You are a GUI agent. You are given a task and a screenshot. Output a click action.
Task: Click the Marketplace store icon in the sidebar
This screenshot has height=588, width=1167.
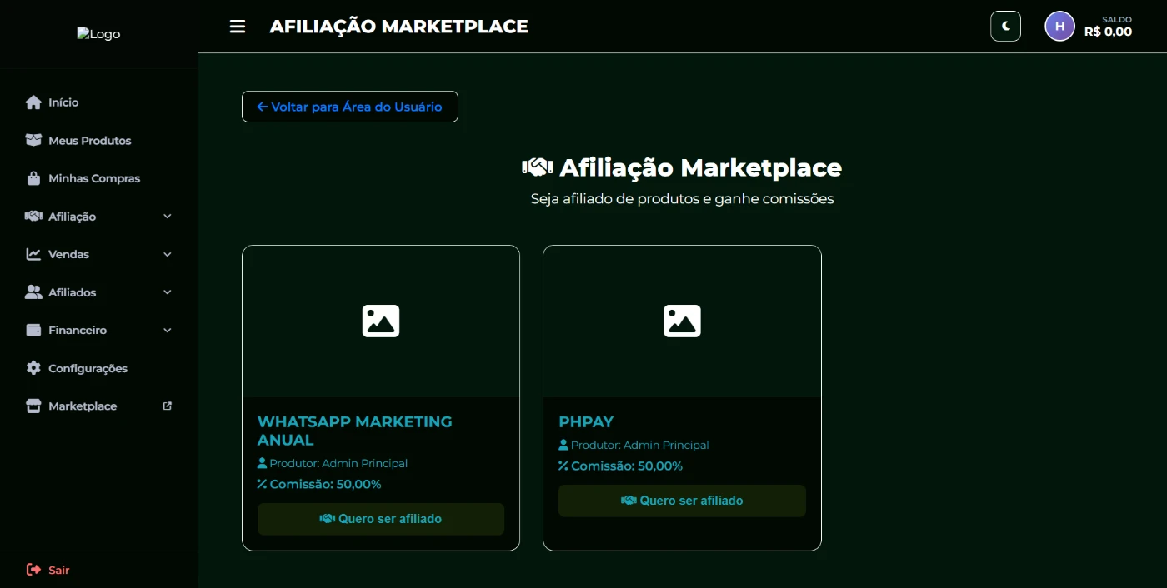coord(33,406)
